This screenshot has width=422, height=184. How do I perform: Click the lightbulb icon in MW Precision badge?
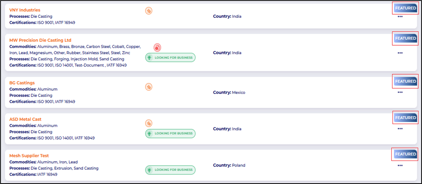150,58
